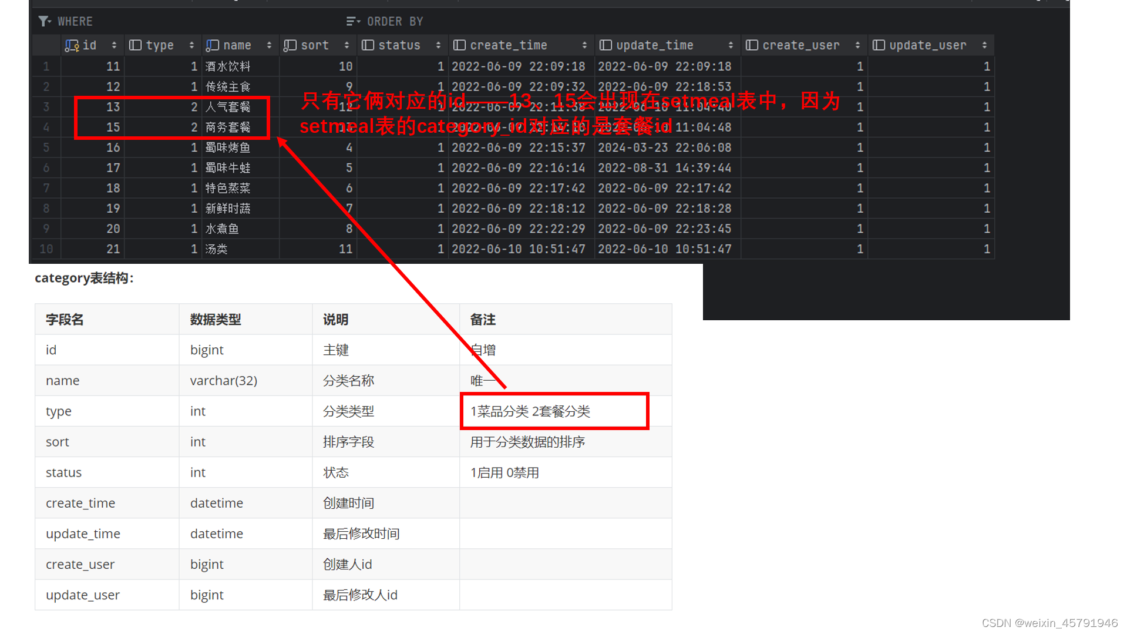Click the type column icon
This screenshot has height=634, width=1127.
(135, 45)
